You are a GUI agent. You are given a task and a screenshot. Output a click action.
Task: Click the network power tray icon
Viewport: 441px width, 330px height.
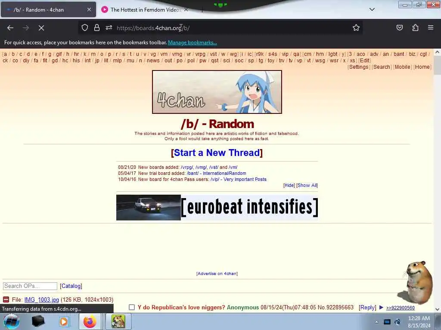(398, 322)
